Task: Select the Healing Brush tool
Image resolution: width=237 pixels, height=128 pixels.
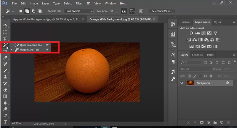Action: pos(5,64)
